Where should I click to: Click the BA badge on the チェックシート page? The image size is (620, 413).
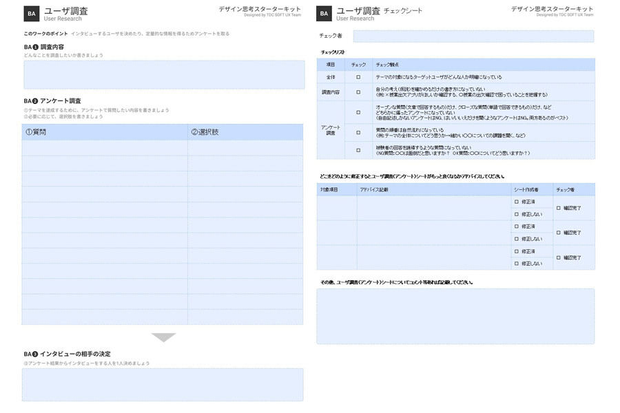click(324, 14)
